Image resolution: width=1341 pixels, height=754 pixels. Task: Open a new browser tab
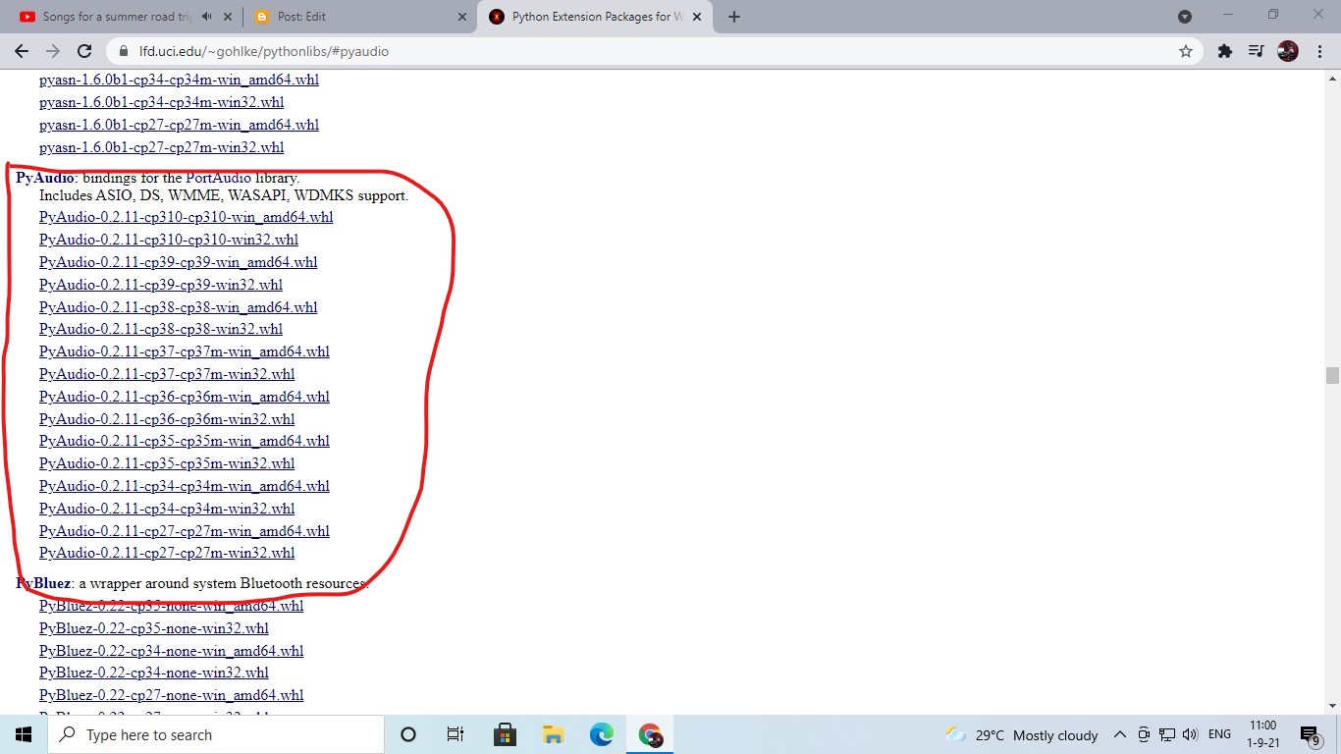click(734, 17)
